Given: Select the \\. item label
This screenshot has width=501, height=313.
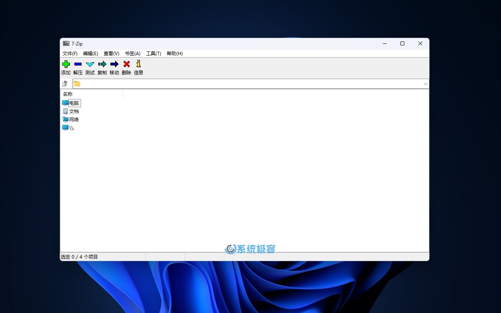Looking at the screenshot, I should tap(72, 128).
